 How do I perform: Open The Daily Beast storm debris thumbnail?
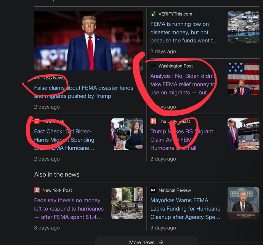pos(244,134)
